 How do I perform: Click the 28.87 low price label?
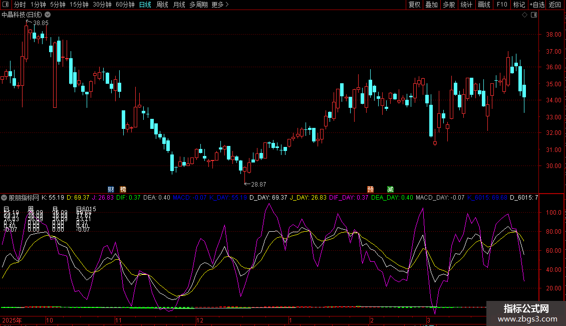258,185
